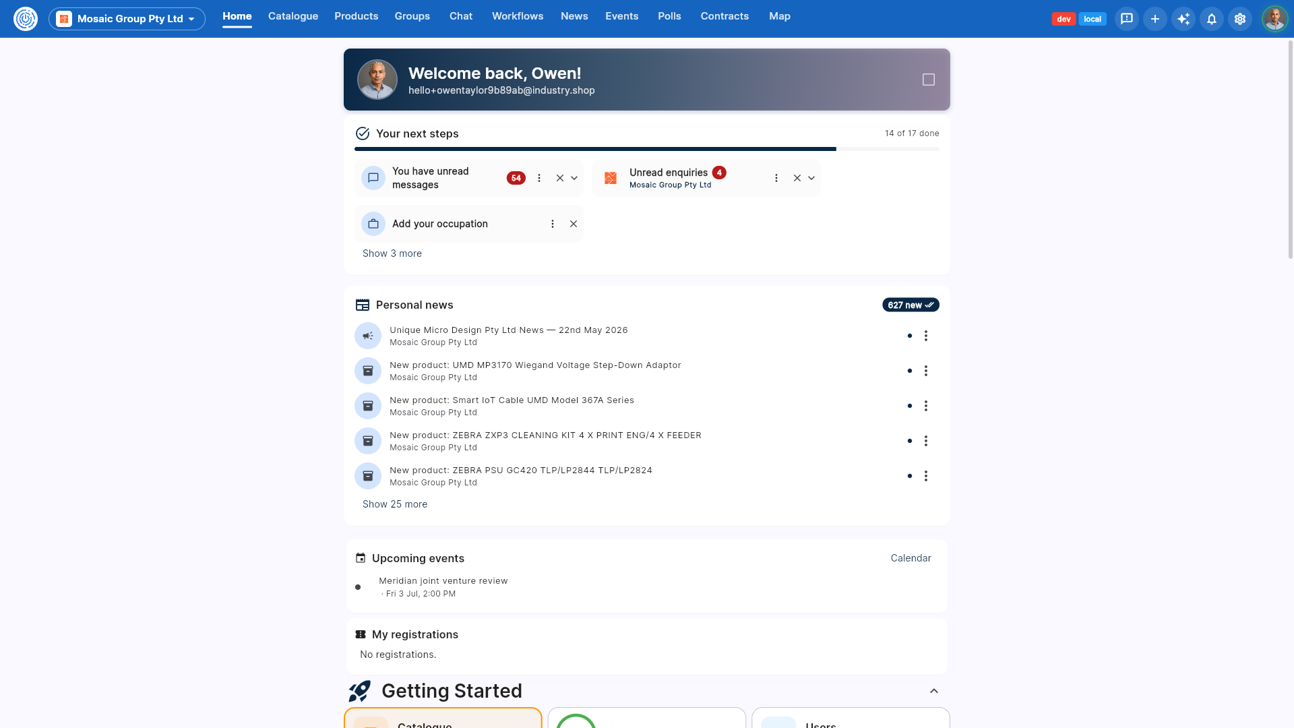Viewport: 1294px width, 728px height.
Task: Open the ZEBRA ZXP3 CLEANING KIT three-dot menu
Action: (x=926, y=441)
